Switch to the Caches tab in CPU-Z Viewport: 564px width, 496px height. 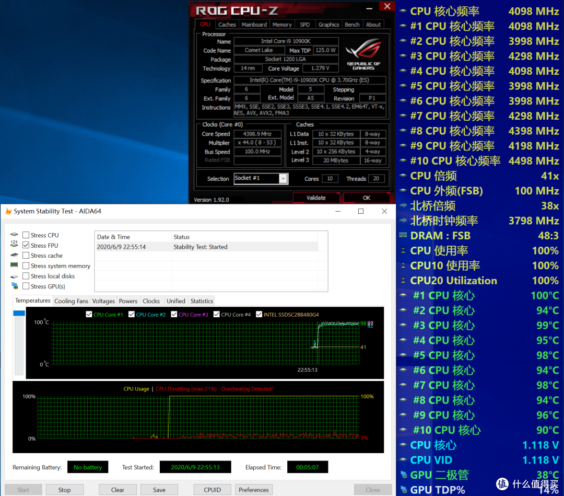click(227, 25)
